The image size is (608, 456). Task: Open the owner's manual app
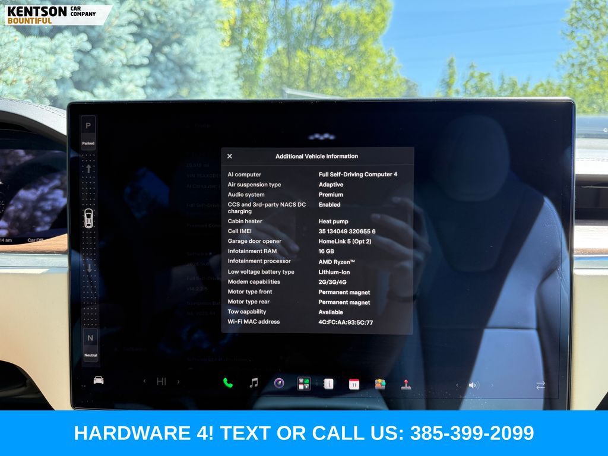(x=328, y=384)
